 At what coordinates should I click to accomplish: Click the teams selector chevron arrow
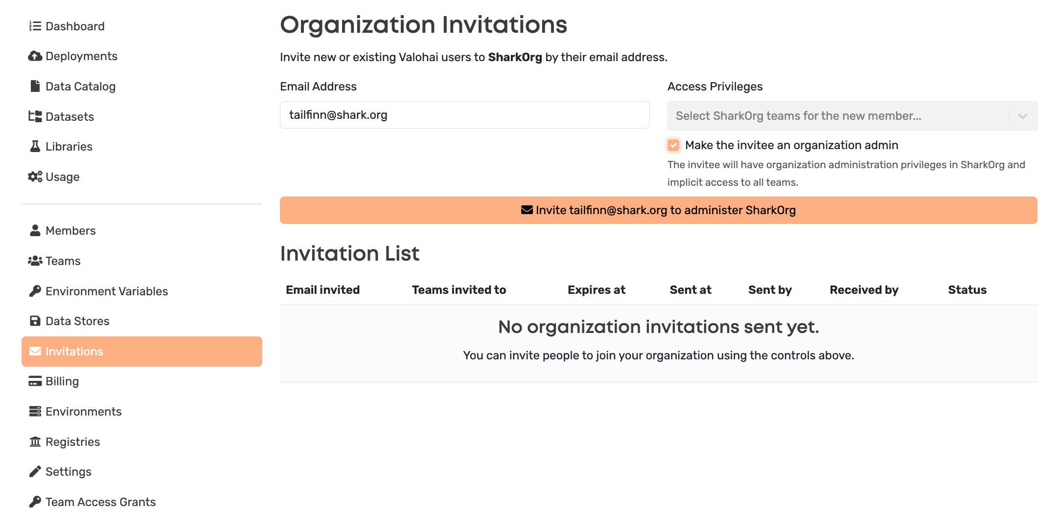(x=1022, y=116)
